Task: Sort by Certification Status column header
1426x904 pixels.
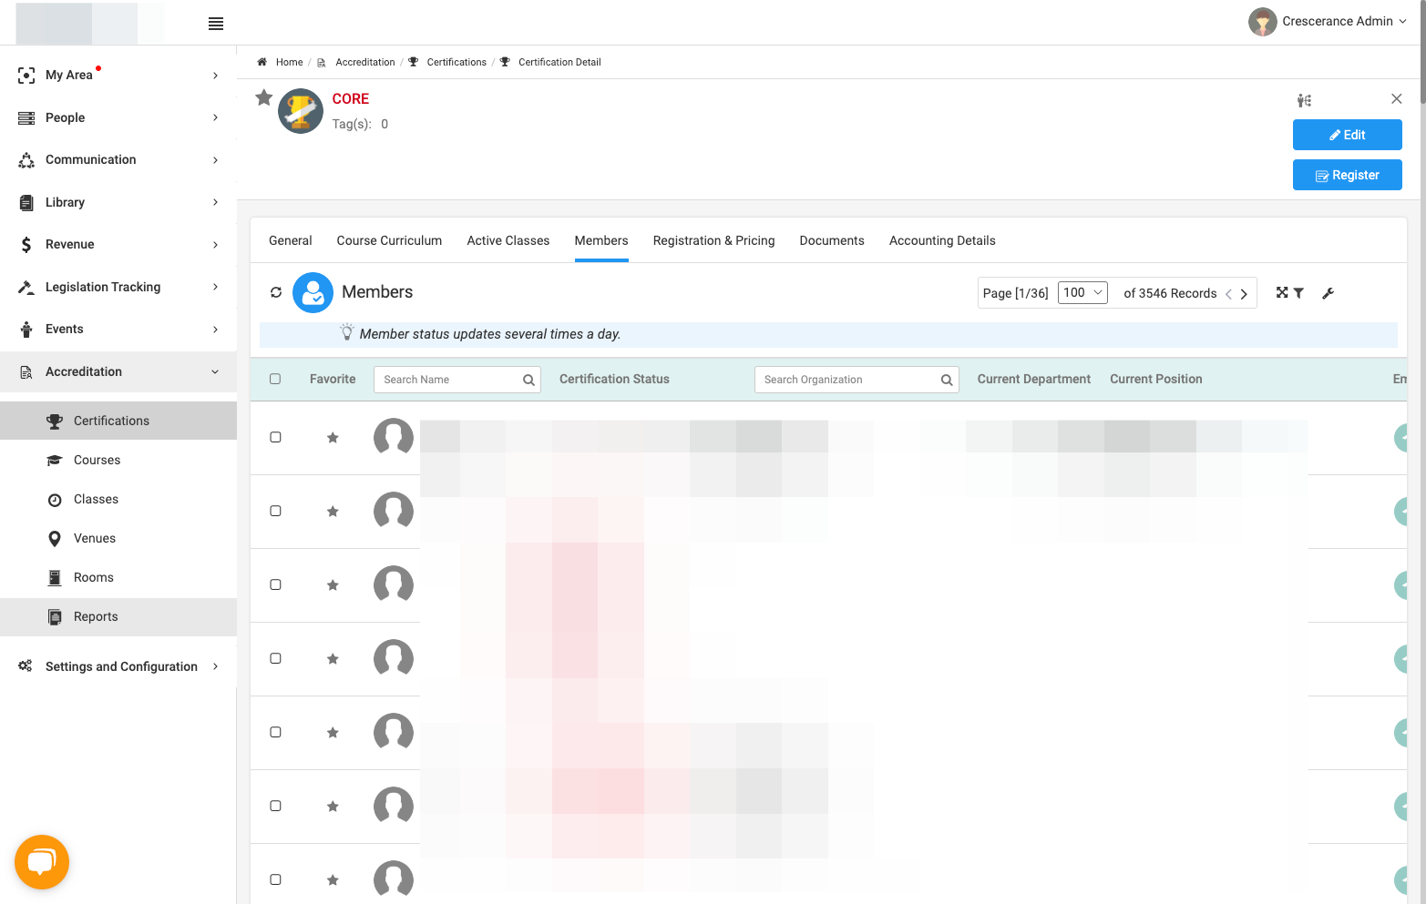Action: [x=614, y=379]
